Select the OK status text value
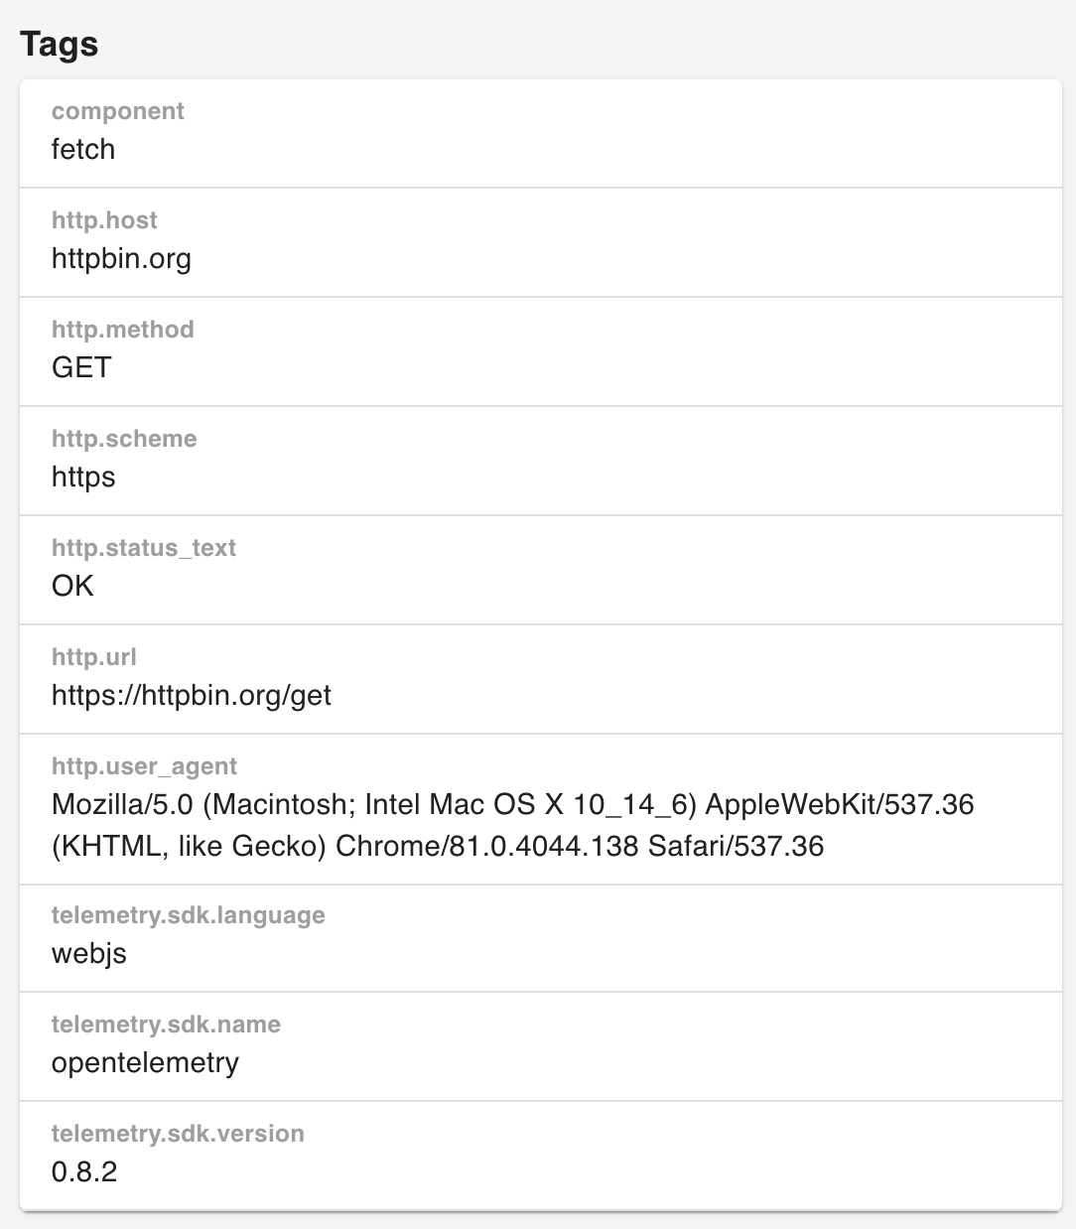Screen dimensions: 1076x1229 tap(72, 586)
